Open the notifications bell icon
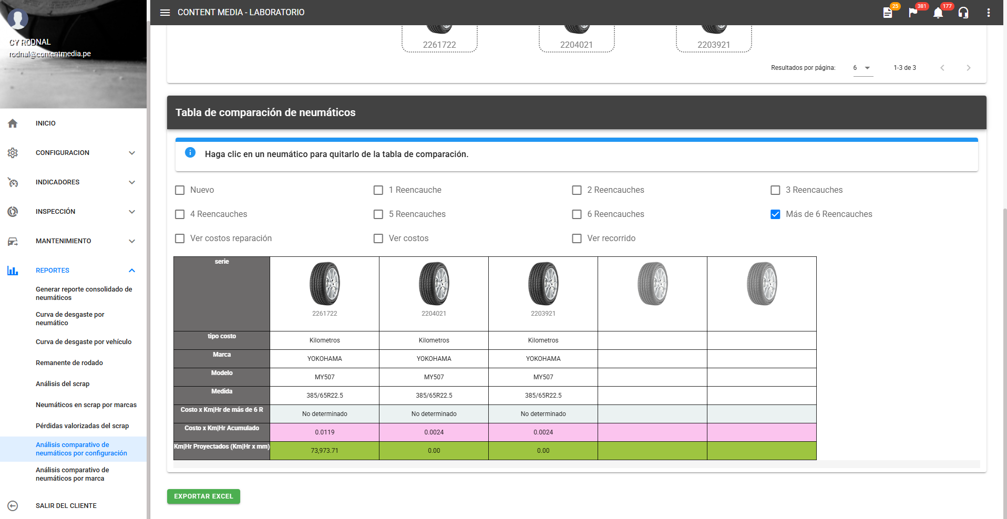1007x519 pixels. coord(938,13)
